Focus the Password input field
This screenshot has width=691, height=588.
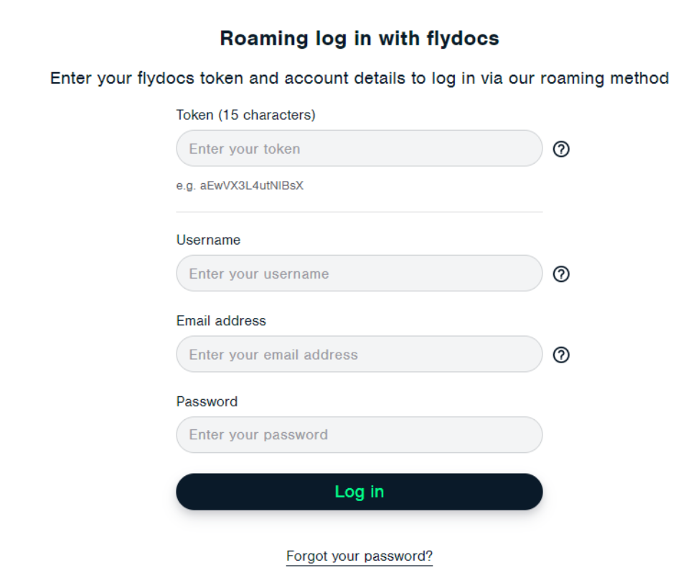pyautogui.click(x=359, y=435)
